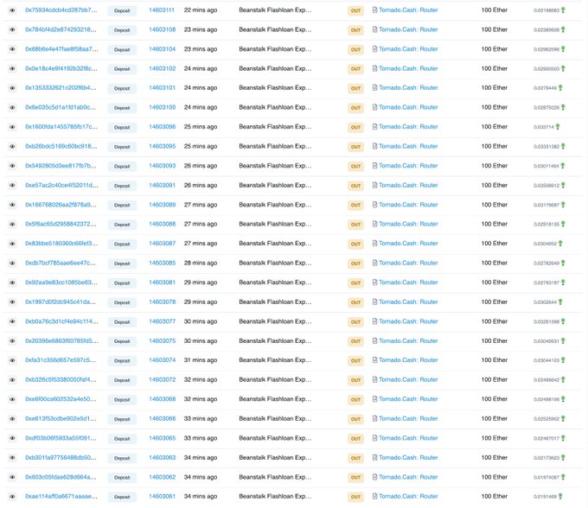Click green bulb icon in block 14603095 row
Image resolution: width=588 pixels, height=508 pixels.
[x=563, y=146]
